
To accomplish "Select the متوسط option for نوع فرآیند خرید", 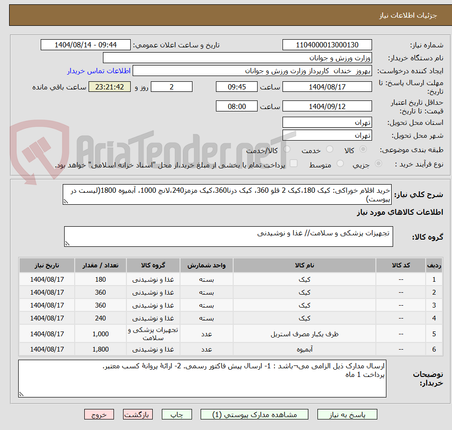I will point(340,164).
